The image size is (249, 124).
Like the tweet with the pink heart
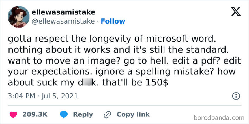[13, 115]
